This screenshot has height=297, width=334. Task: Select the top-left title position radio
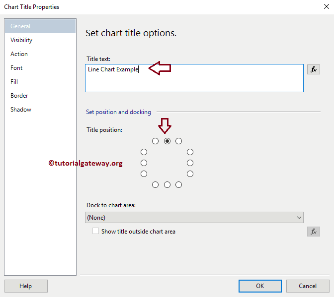tap(156, 141)
